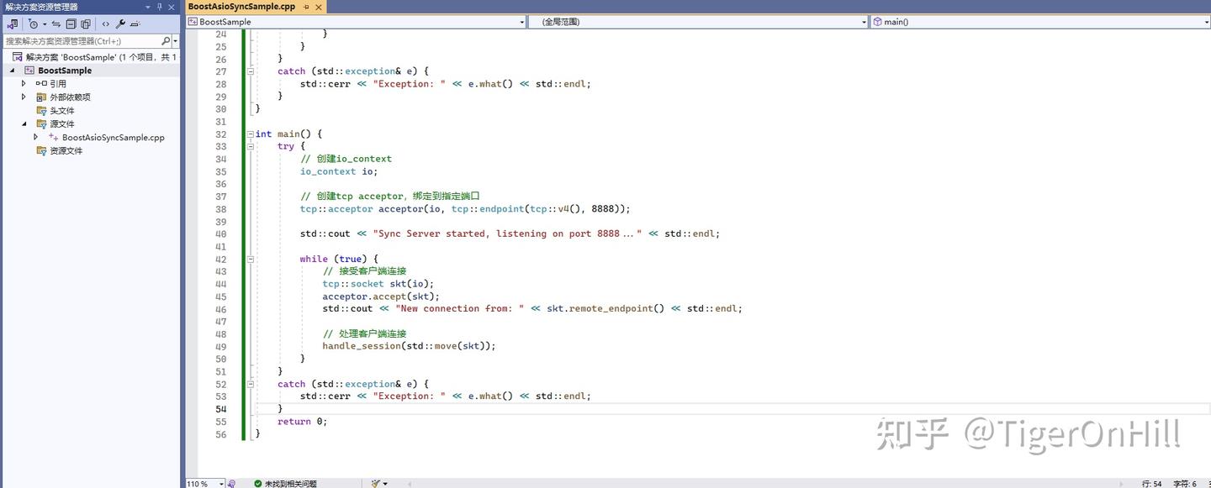Toggle Show All Files in Solution Explorer
The width and height of the screenshot is (1211, 488).
tap(85, 24)
